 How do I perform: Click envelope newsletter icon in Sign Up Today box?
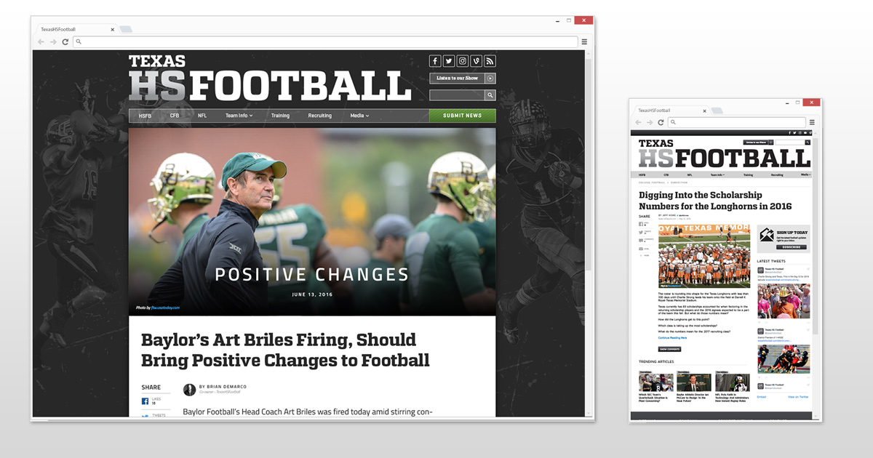click(x=767, y=235)
